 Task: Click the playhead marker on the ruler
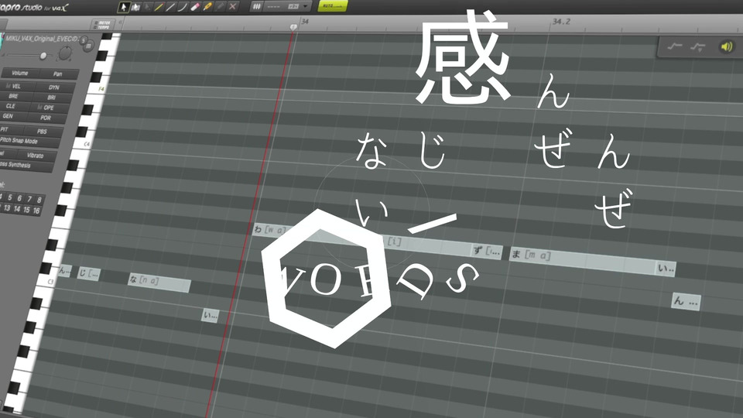point(293,27)
